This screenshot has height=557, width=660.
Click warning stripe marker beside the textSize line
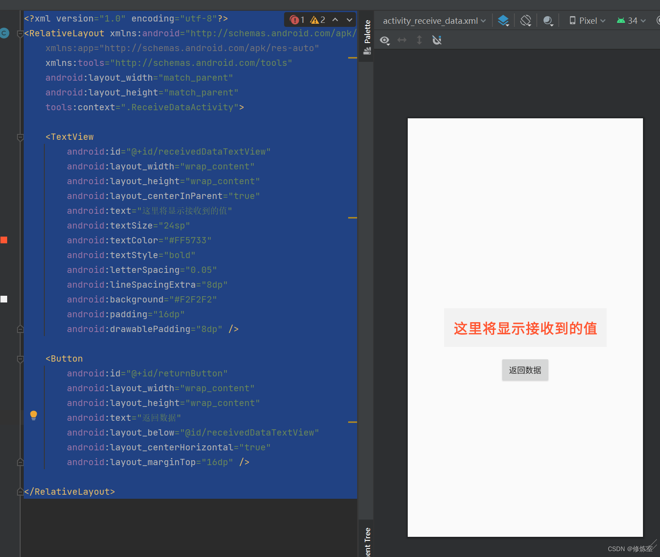point(353,218)
